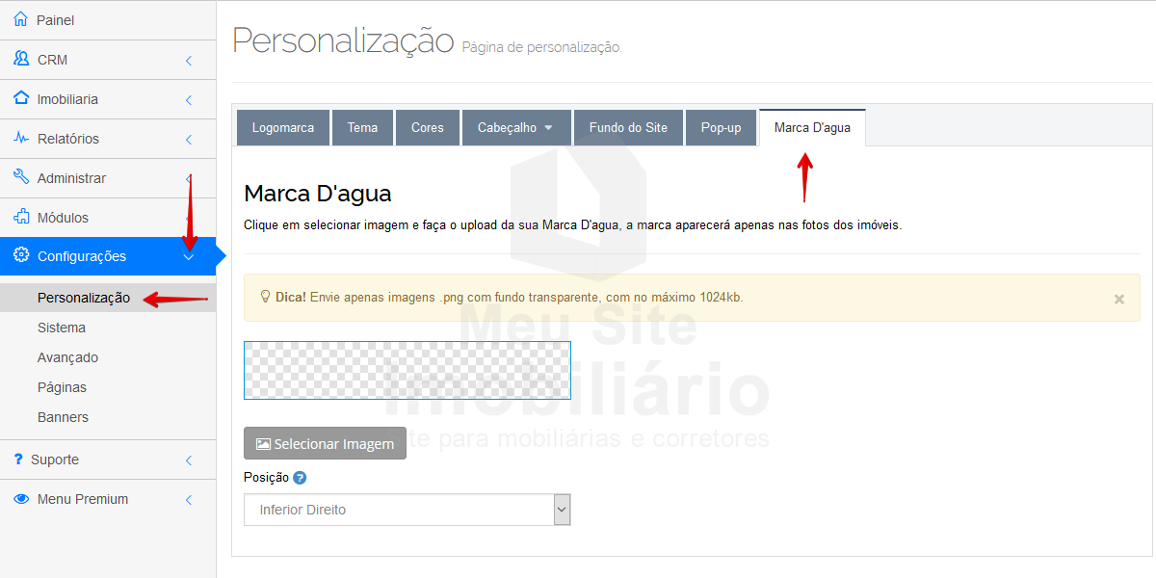1156x578 pixels.
Task: Click the Relatórios pulse icon
Action: pyautogui.click(x=21, y=138)
